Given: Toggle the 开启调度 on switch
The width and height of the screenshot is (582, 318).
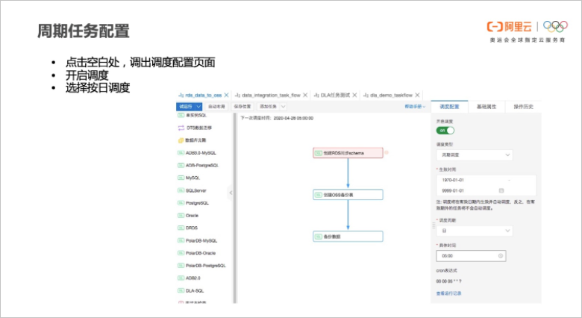Looking at the screenshot, I should click(x=445, y=131).
